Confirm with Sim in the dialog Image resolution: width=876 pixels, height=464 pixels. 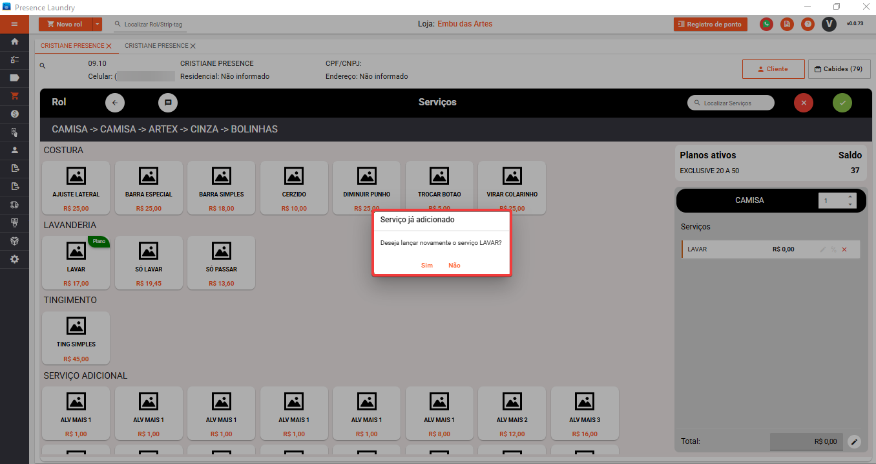click(426, 266)
